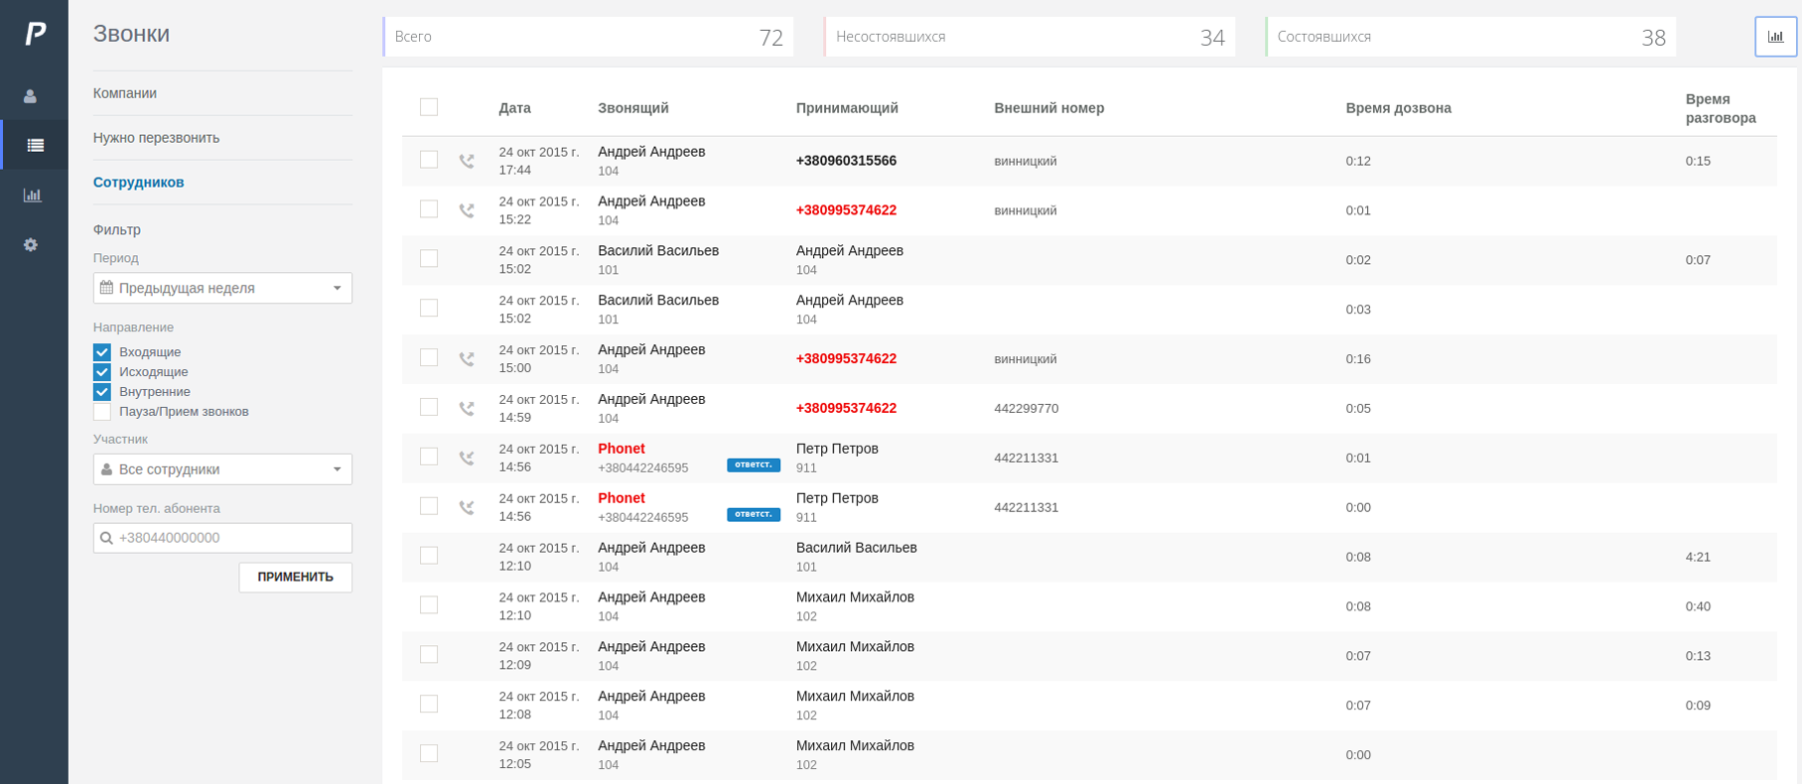This screenshot has height=784, width=1802.
Task: Click the second 14:56 ответст. badge
Action: (x=754, y=514)
